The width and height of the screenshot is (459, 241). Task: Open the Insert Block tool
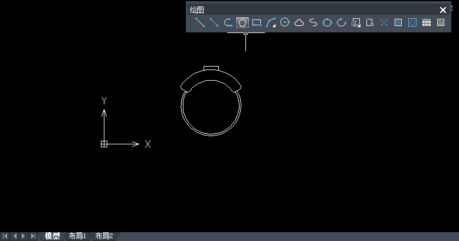tap(356, 23)
